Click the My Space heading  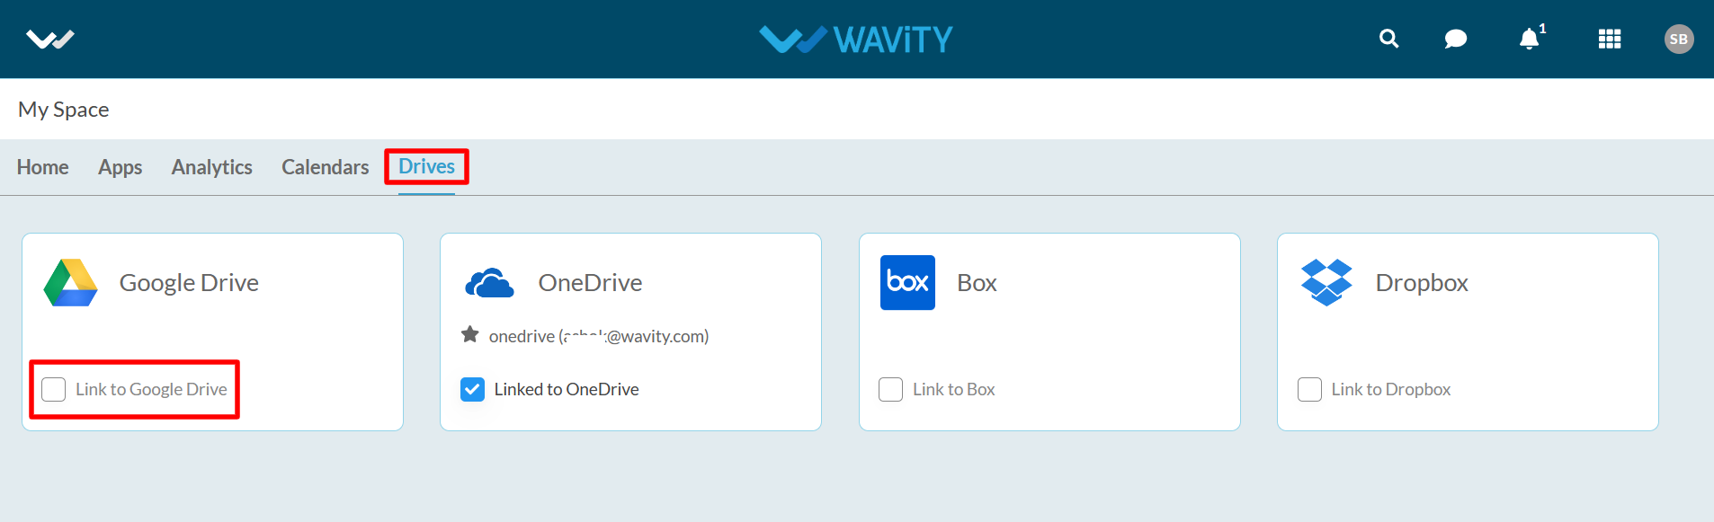click(x=64, y=110)
